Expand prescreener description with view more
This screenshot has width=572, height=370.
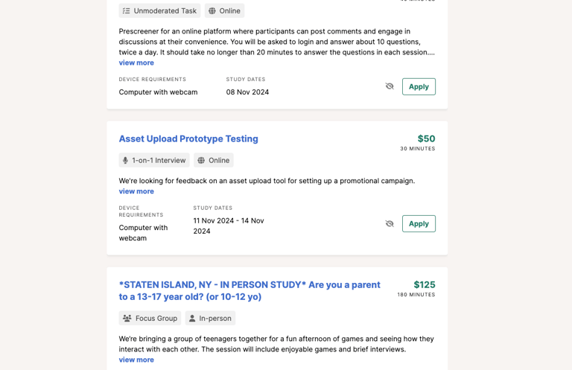tap(136, 63)
